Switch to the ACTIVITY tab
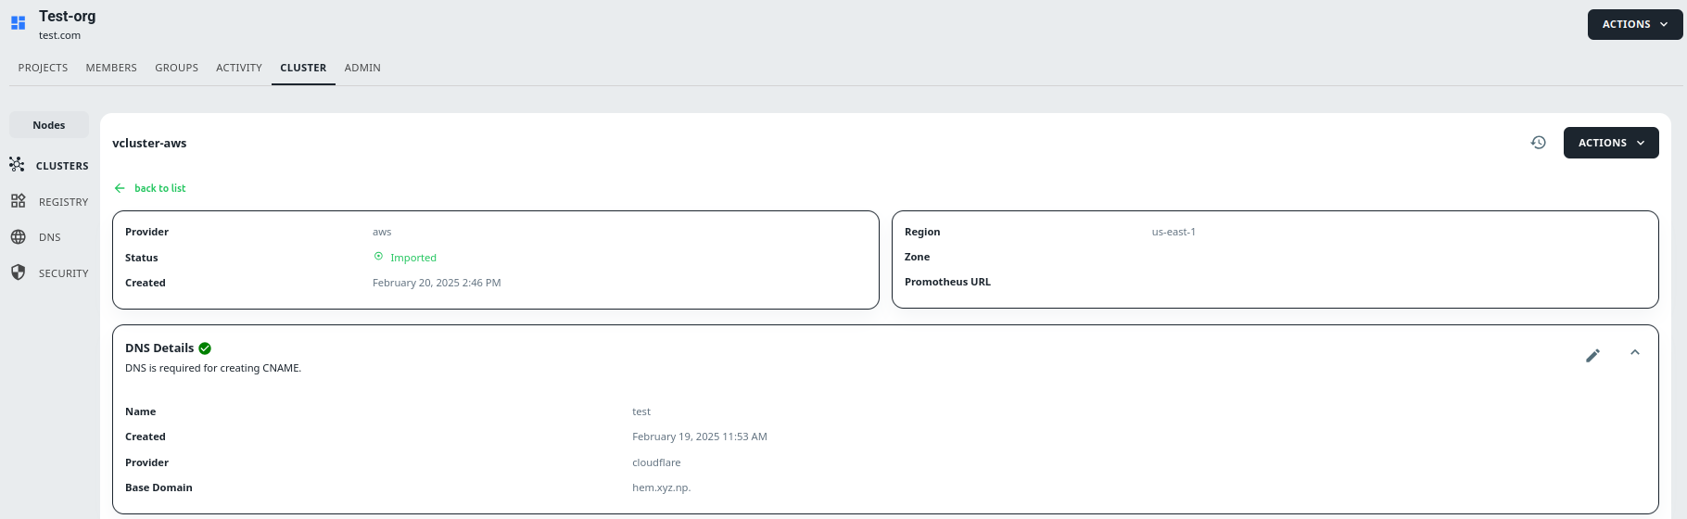This screenshot has height=519, width=1687. click(239, 68)
